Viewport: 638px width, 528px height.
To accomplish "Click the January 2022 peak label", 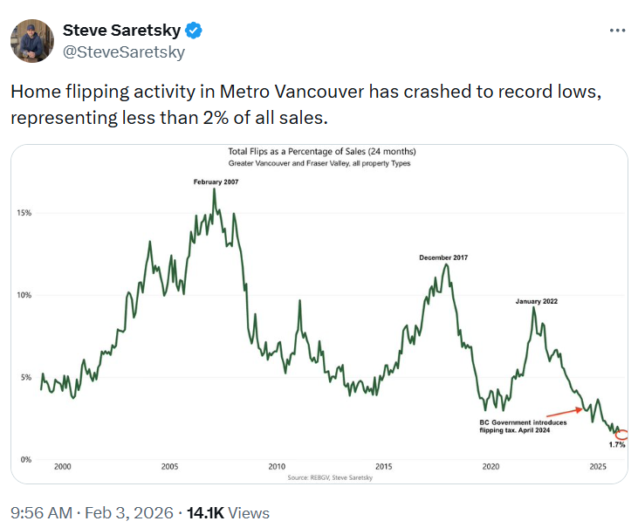I will coord(536,300).
